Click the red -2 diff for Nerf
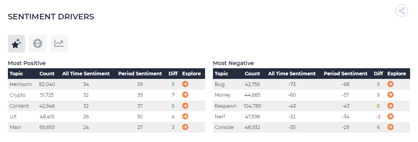Viewport: 418px width, 142px height. pyautogui.click(x=378, y=116)
